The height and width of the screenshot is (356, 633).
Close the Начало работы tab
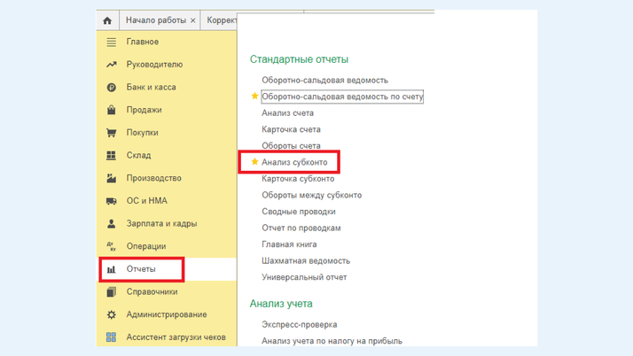193,20
